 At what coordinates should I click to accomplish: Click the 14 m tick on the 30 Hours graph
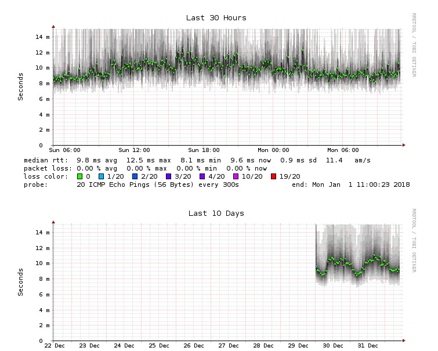(42, 37)
